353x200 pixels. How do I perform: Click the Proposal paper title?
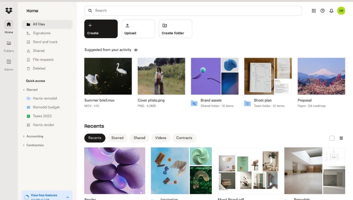point(305,100)
